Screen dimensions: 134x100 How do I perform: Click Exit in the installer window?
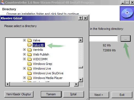pos(122,95)
